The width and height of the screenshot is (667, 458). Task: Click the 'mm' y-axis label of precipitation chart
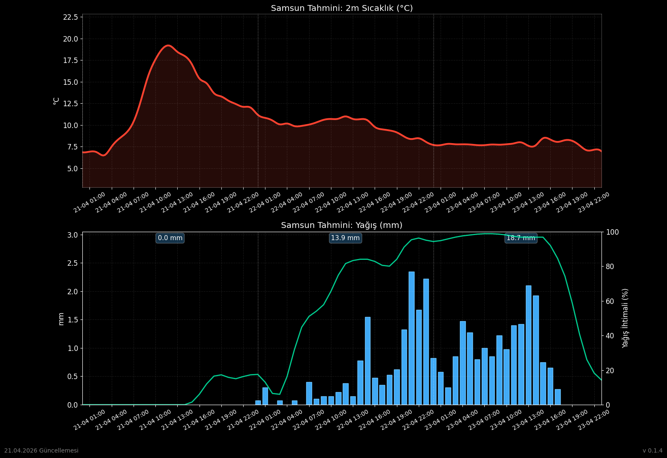pyautogui.click(x=61, y=319)
